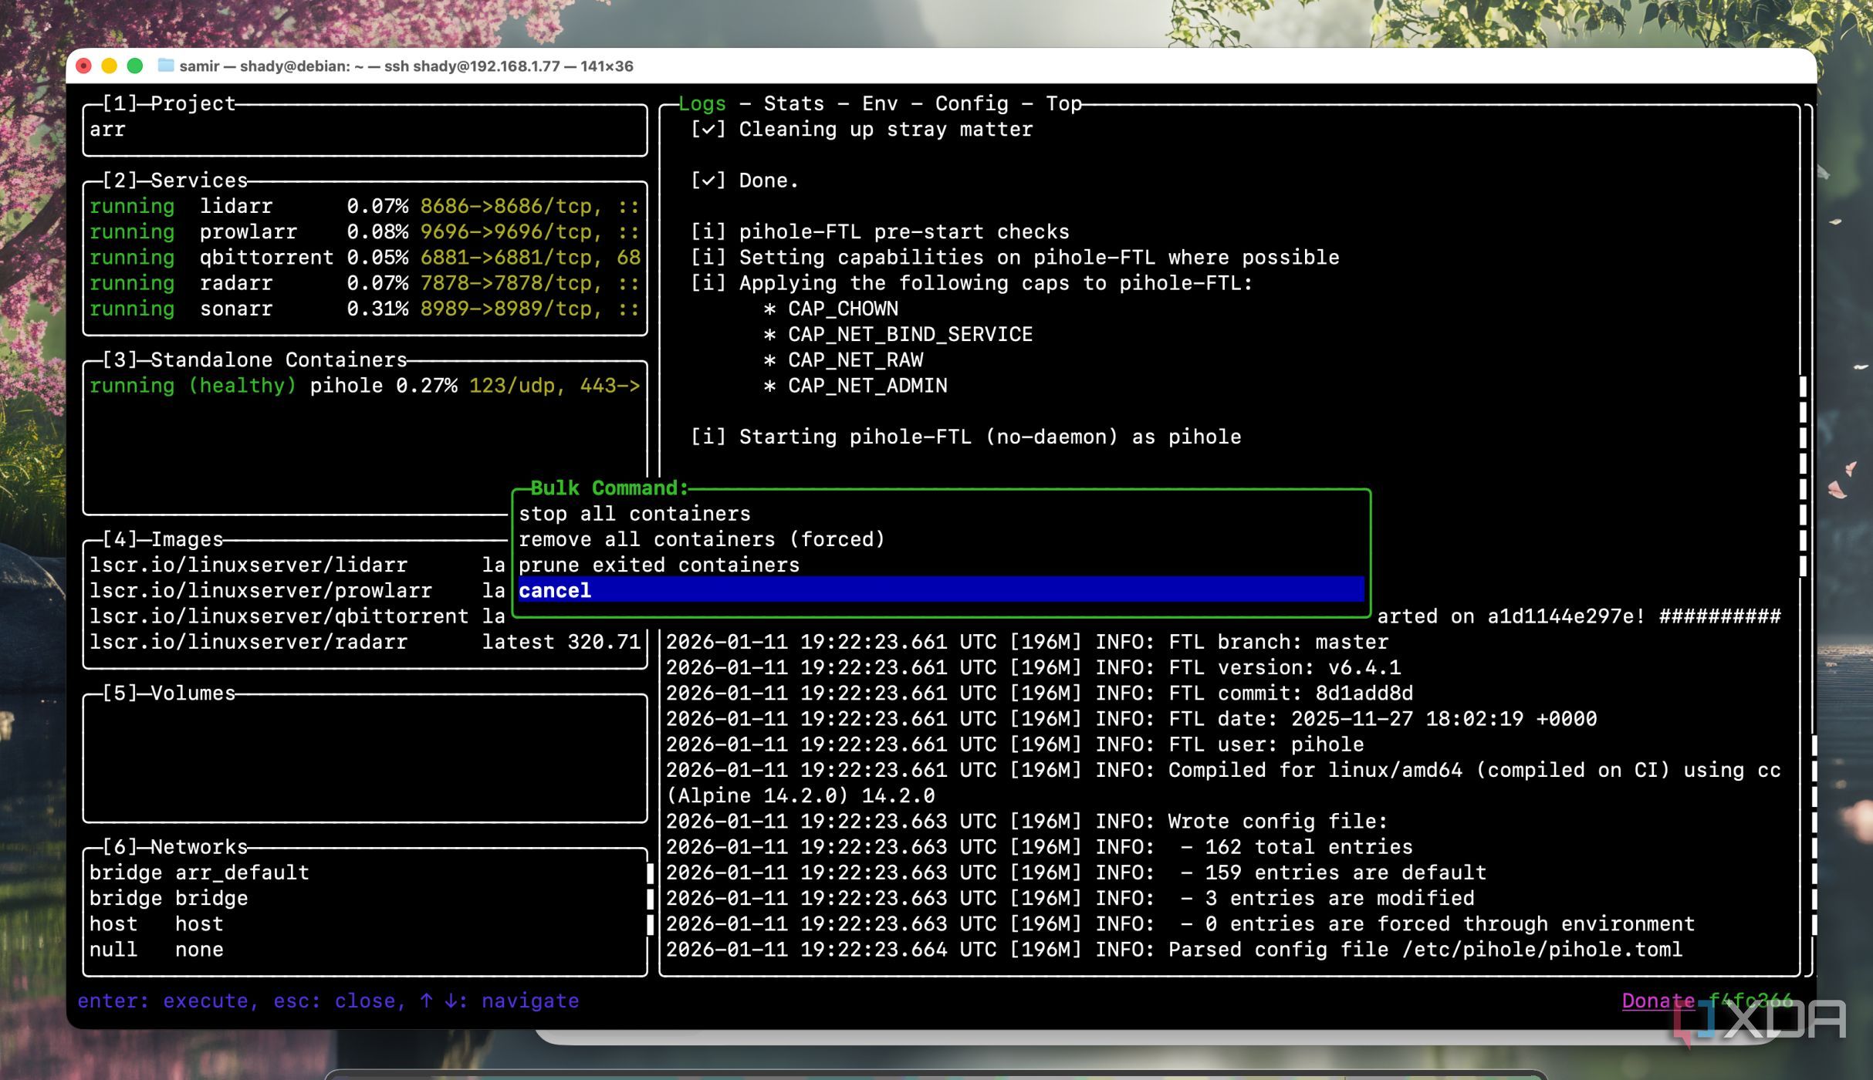1873x1080 pixels.
Task: Click the 'Starting pihole-FTL (no-daemon)' line
Action: 965,437
